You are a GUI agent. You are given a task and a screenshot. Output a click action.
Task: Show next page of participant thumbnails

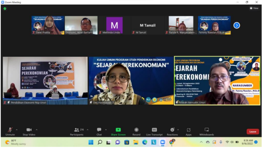tap(237, 25)
